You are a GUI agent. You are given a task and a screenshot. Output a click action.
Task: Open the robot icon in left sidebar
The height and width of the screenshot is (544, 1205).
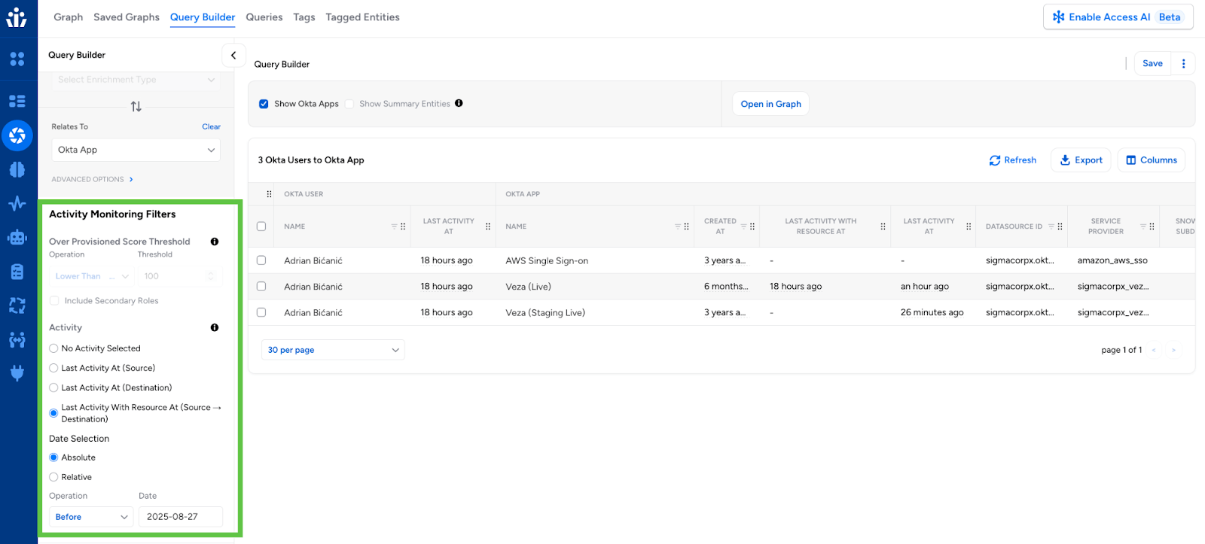point(17,238)
